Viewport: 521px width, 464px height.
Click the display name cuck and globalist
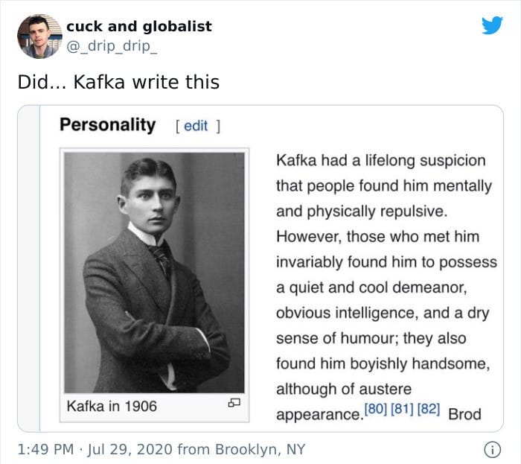(x=139, y=26)
